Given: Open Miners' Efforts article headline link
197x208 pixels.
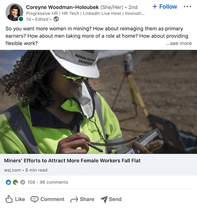Looking at the screenshot, I should click(72, 161).
